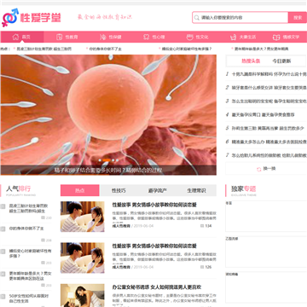Open hot topic link about 更年期年龄
The width and height of the screenshot is (307, 307).
(261, 49)
